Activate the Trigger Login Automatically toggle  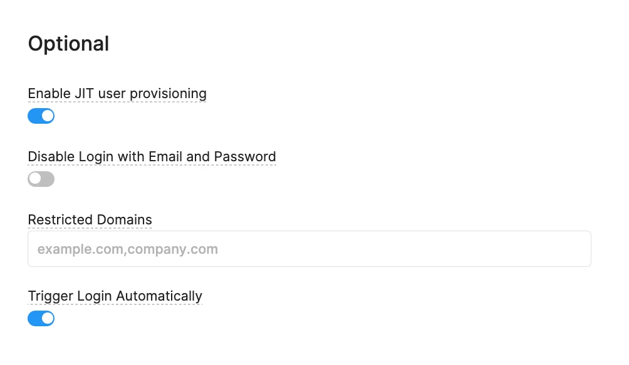point(41,318)
